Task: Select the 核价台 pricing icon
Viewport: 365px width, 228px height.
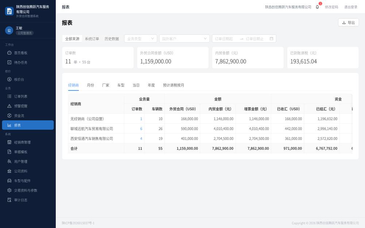Action: tap(9, 79)
